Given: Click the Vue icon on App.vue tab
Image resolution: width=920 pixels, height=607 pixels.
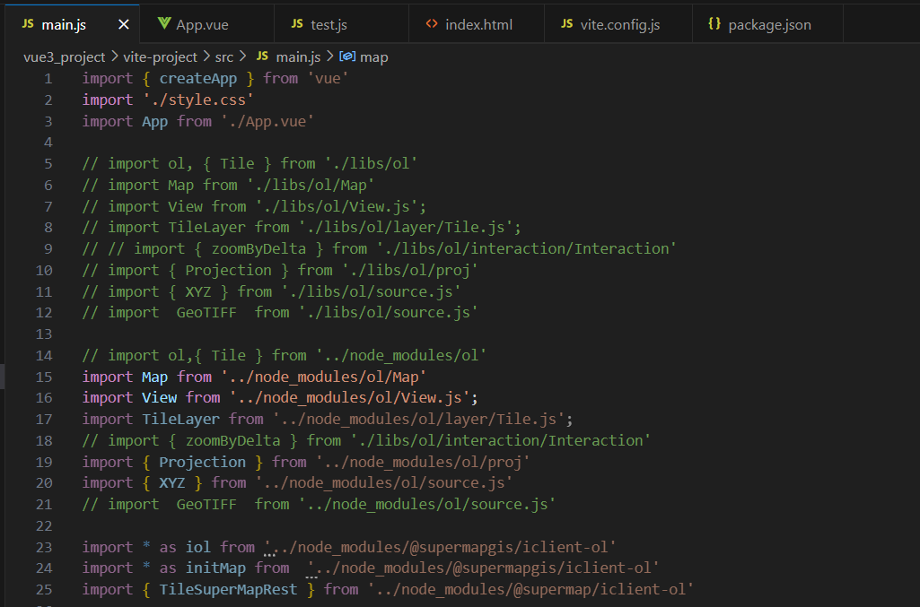Looking at the screenshot, I should click(164, 23).
